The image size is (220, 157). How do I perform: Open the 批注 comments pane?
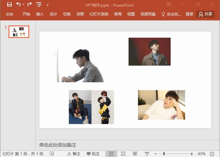(93, 154)
